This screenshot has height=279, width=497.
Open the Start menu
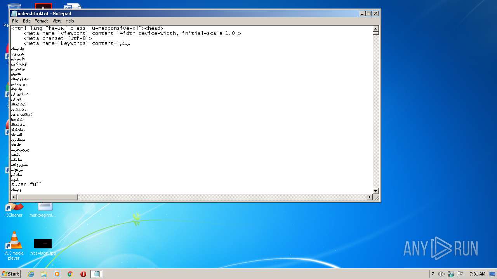(x=10, y=274)
